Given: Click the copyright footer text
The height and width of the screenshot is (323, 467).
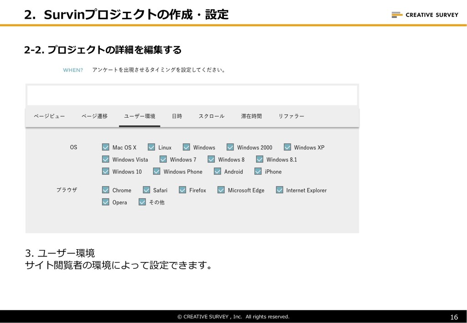Looking at the screenshot, I should point(233,317).
